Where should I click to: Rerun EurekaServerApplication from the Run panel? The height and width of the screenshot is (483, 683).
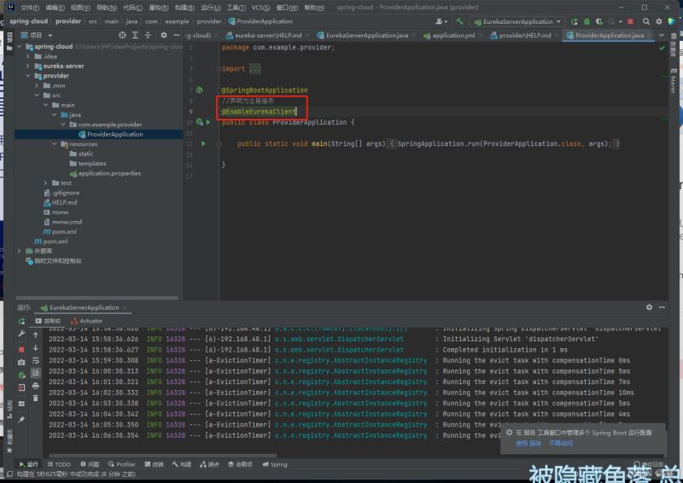pyautogui.click(x=21, y=321)
